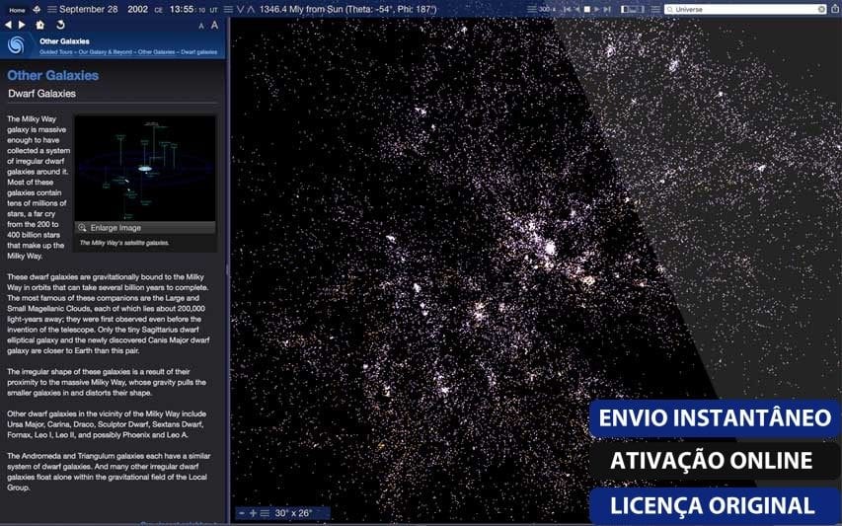Toggle the CE era indicator
This screenshot has width=842, height=526.
coord(158,10)
